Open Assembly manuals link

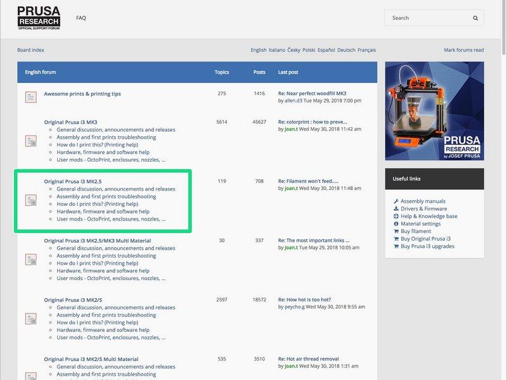click(423, 201)
